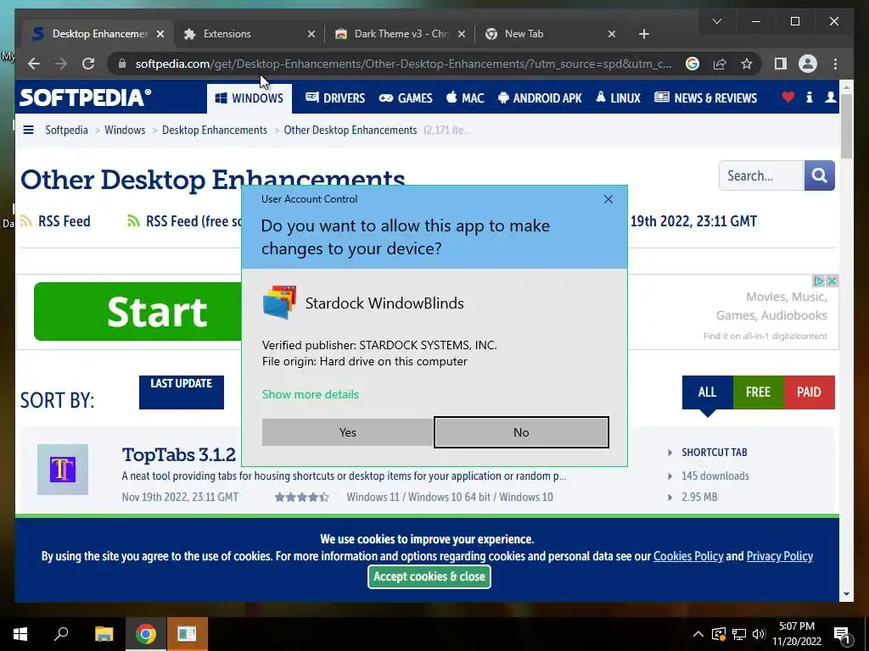Click the TopTabs star rating
The height and width of the screenshot is (651, 869).
(301, 497)
